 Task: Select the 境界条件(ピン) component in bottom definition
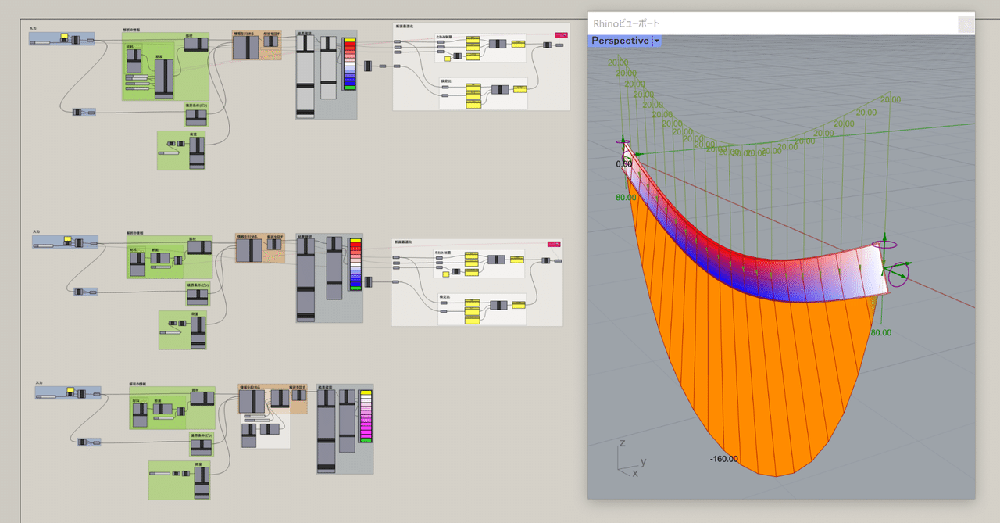[x=202, y=447]
